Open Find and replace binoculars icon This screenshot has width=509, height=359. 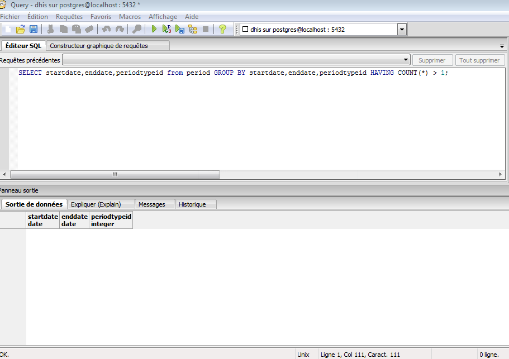(x=137, y=29)
